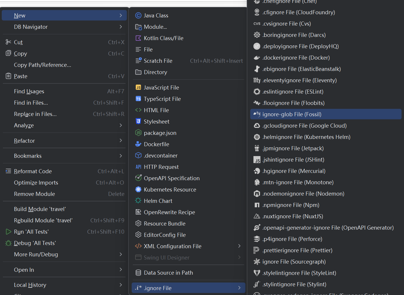Viewport: 404px width, 295px height.
Task: Click the HTML File angle-bracket icon
Action: (138, 110)
